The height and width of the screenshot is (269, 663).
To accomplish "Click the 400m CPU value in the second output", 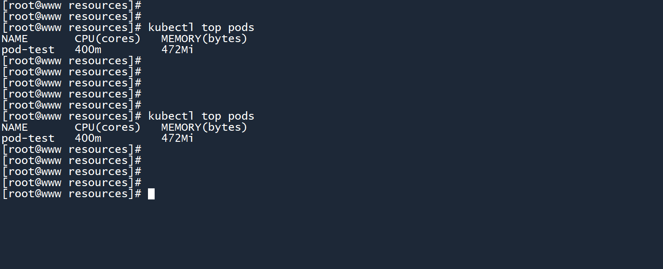I will pos(88,138).
